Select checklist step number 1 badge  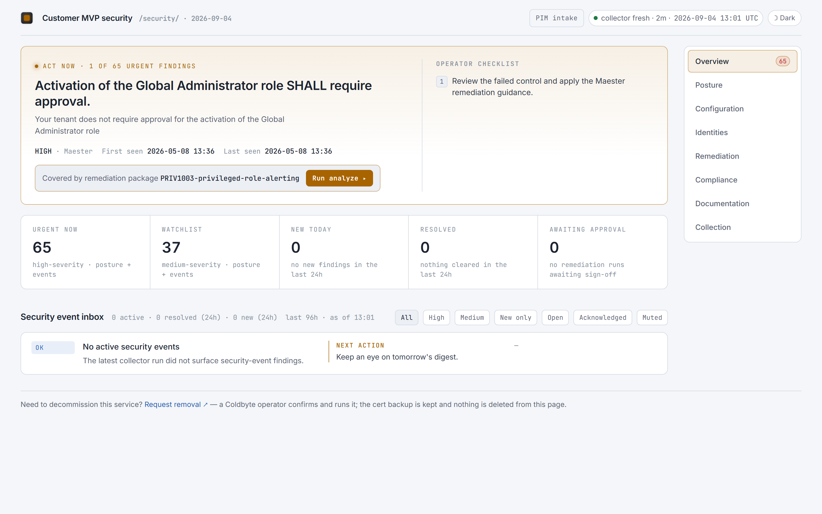click(442, 82)
